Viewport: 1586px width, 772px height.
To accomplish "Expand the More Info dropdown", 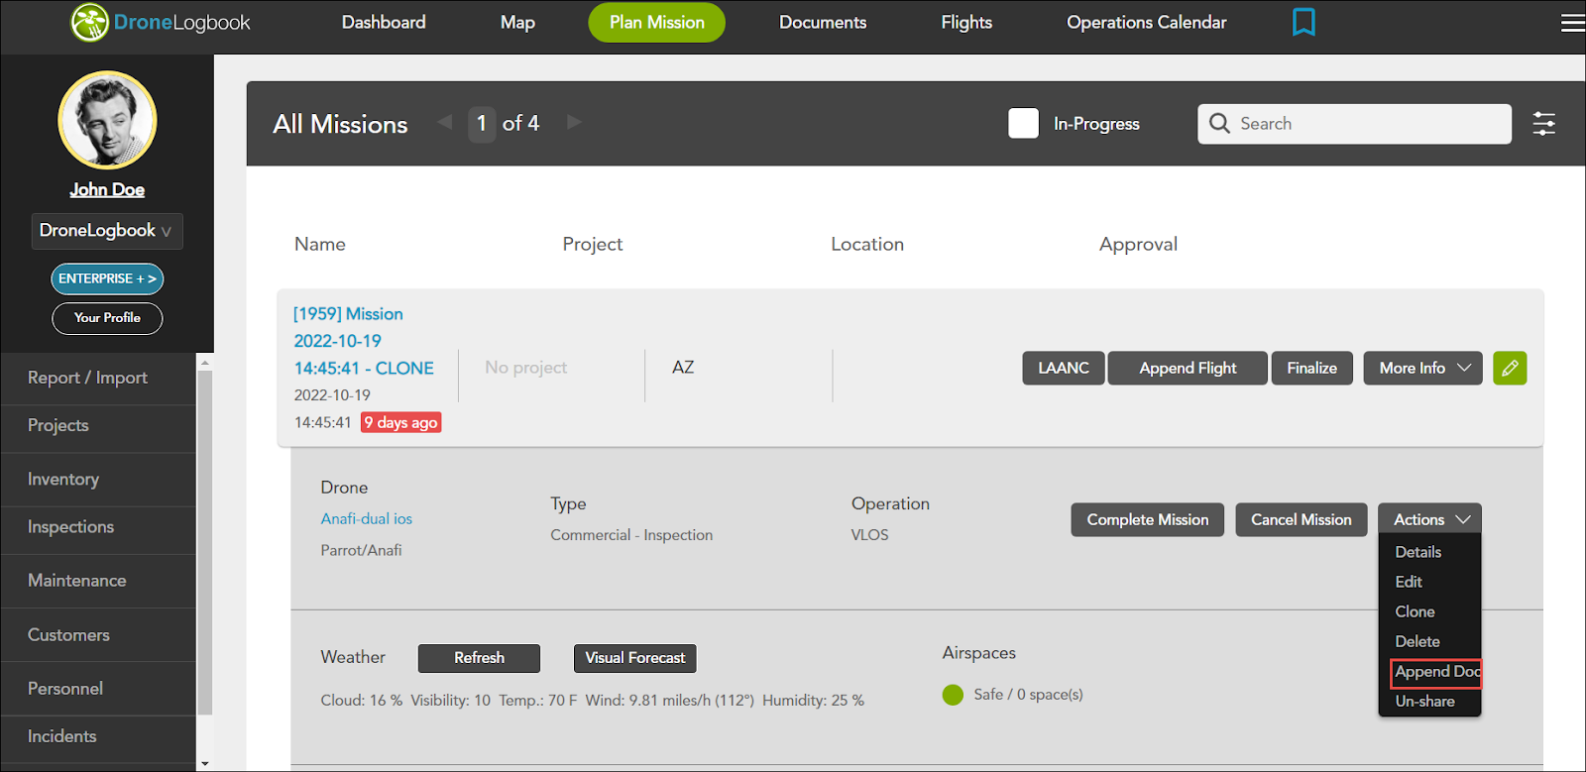I will [1422, 368].
